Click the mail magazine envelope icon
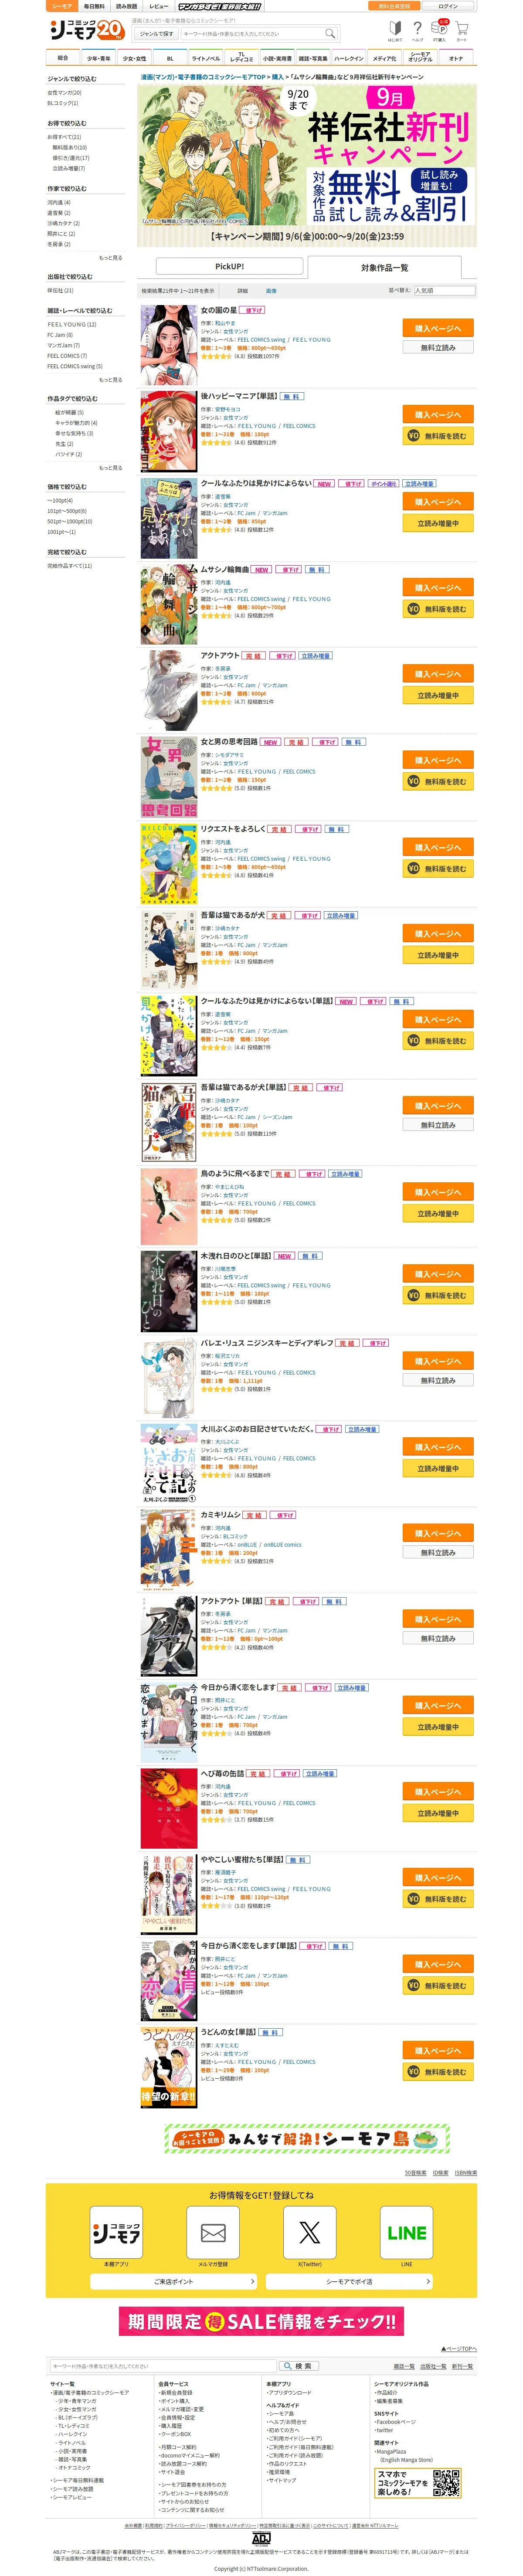 click(x=213, y=2232)
